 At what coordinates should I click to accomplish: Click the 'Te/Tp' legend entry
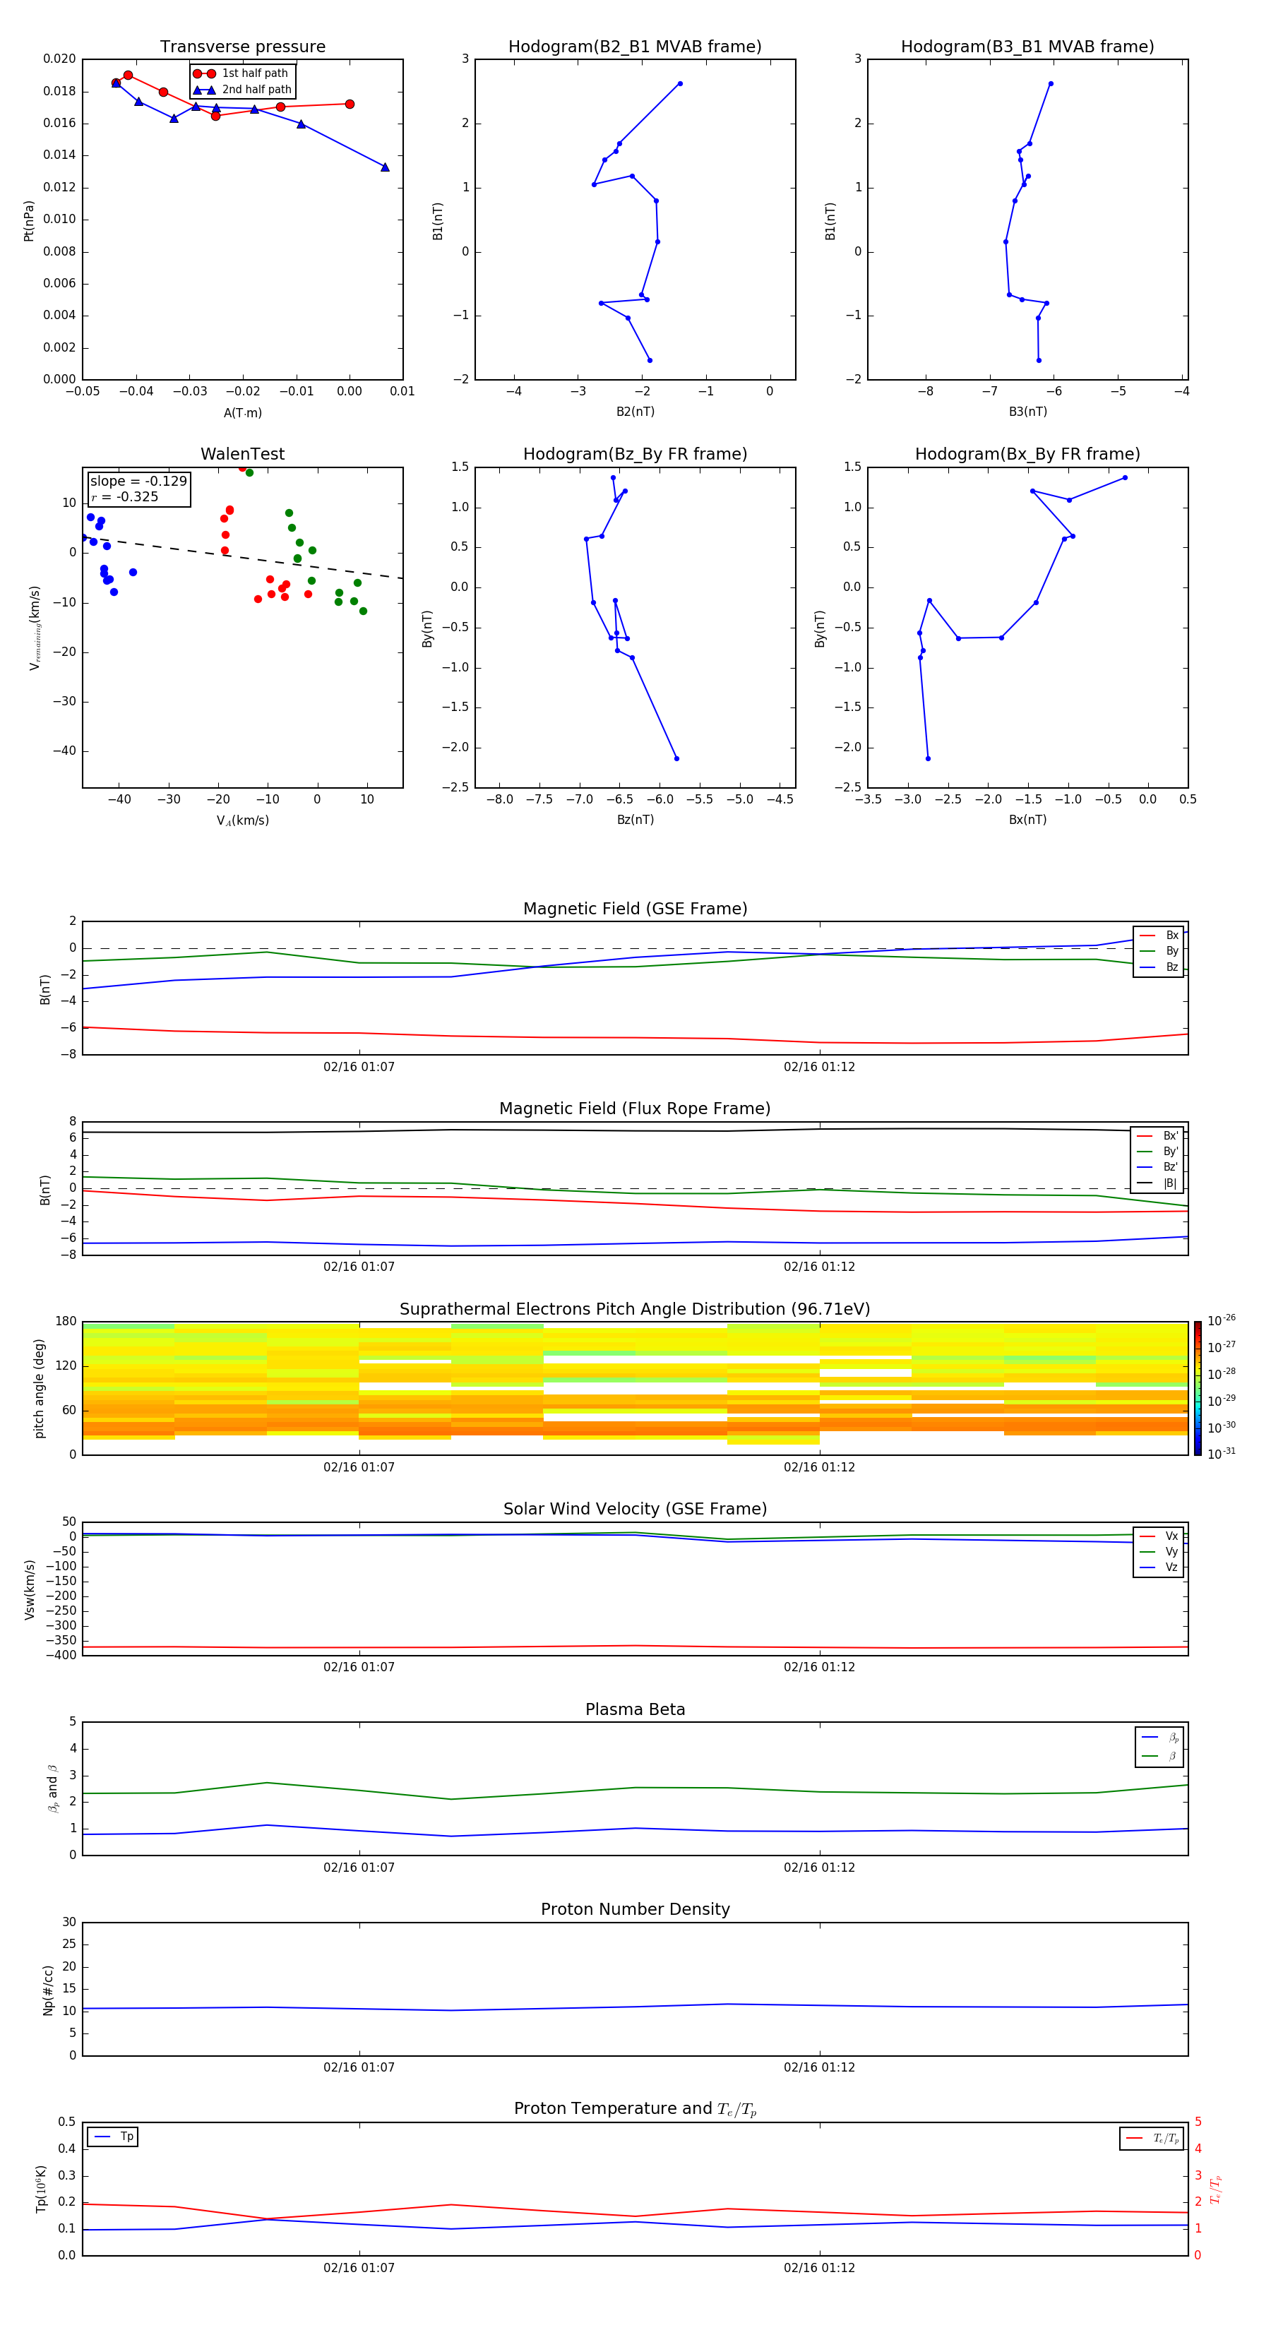click(1152, 2138)
